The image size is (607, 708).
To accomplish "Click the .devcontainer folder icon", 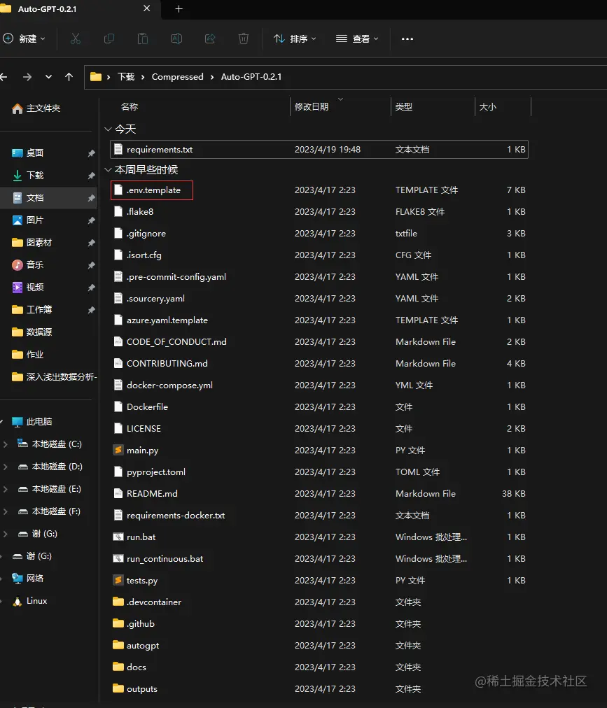I will [x=118, y=602].
